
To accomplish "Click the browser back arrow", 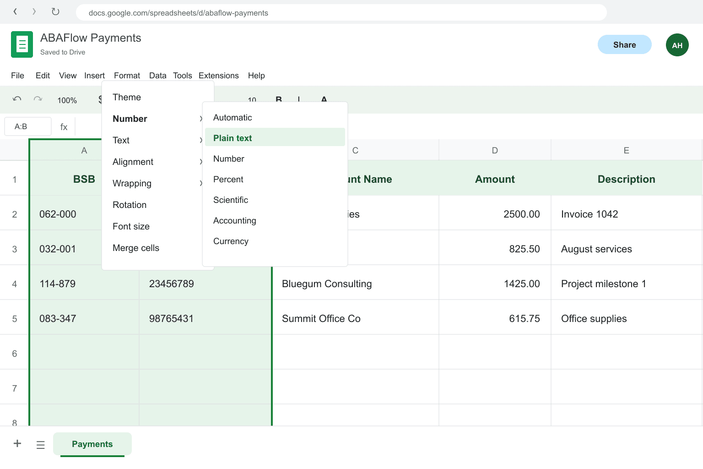I will (15, 12).
